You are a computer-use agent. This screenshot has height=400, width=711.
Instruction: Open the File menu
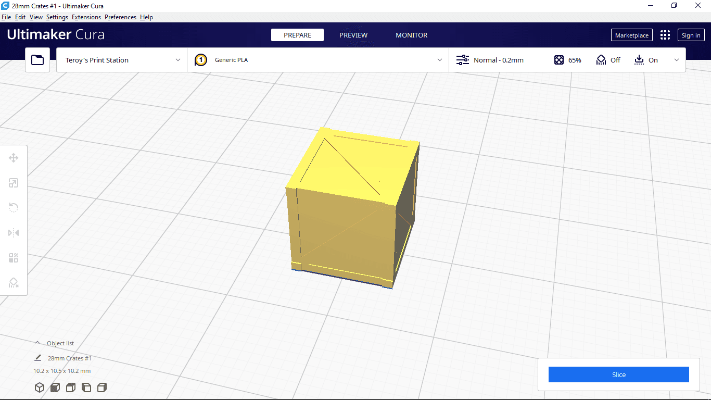(6, 17)
